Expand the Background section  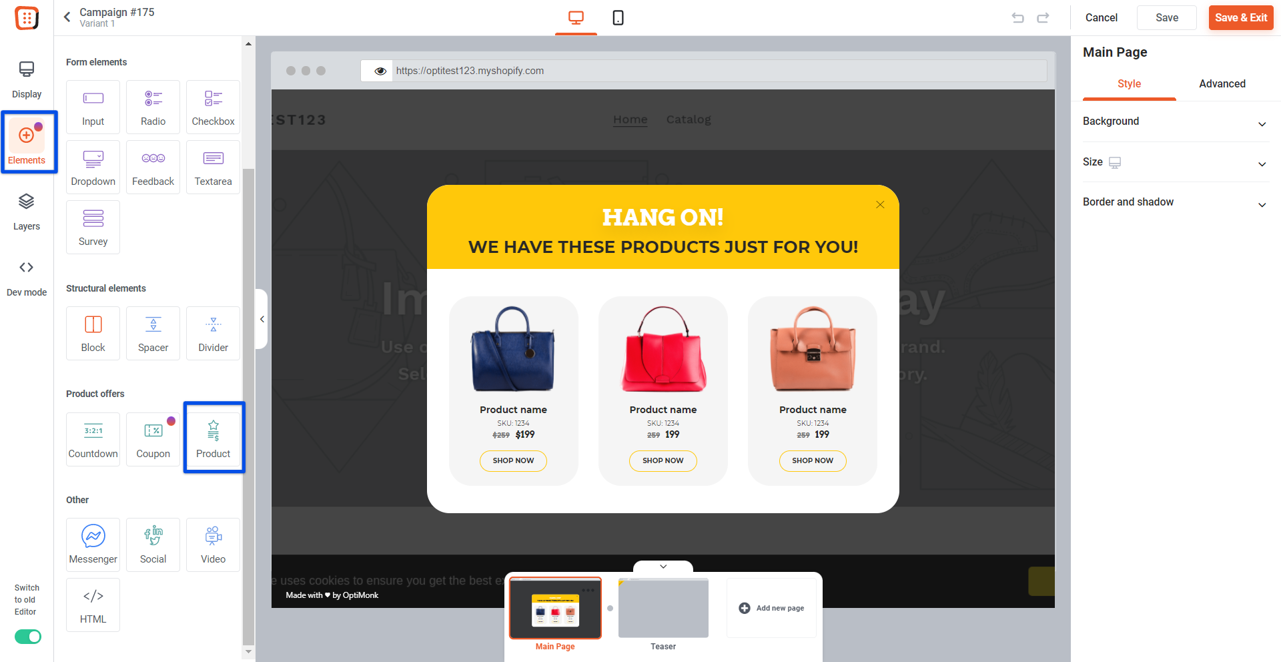coord(1175,121)
